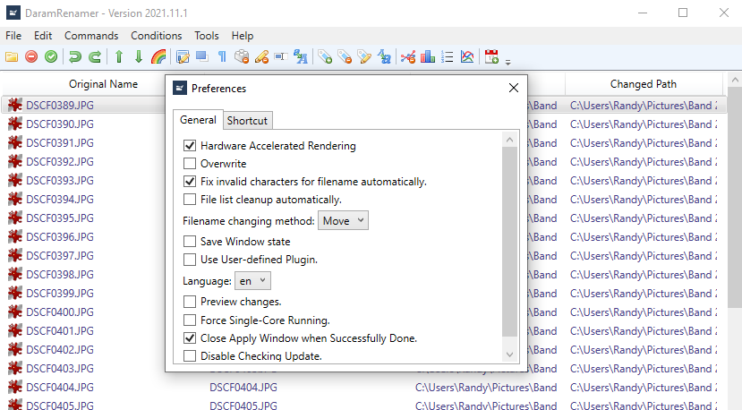This screenshot has height=410, width=742.
Task: Click the undo arrow toolbar icon
Action: click(75, 57)
